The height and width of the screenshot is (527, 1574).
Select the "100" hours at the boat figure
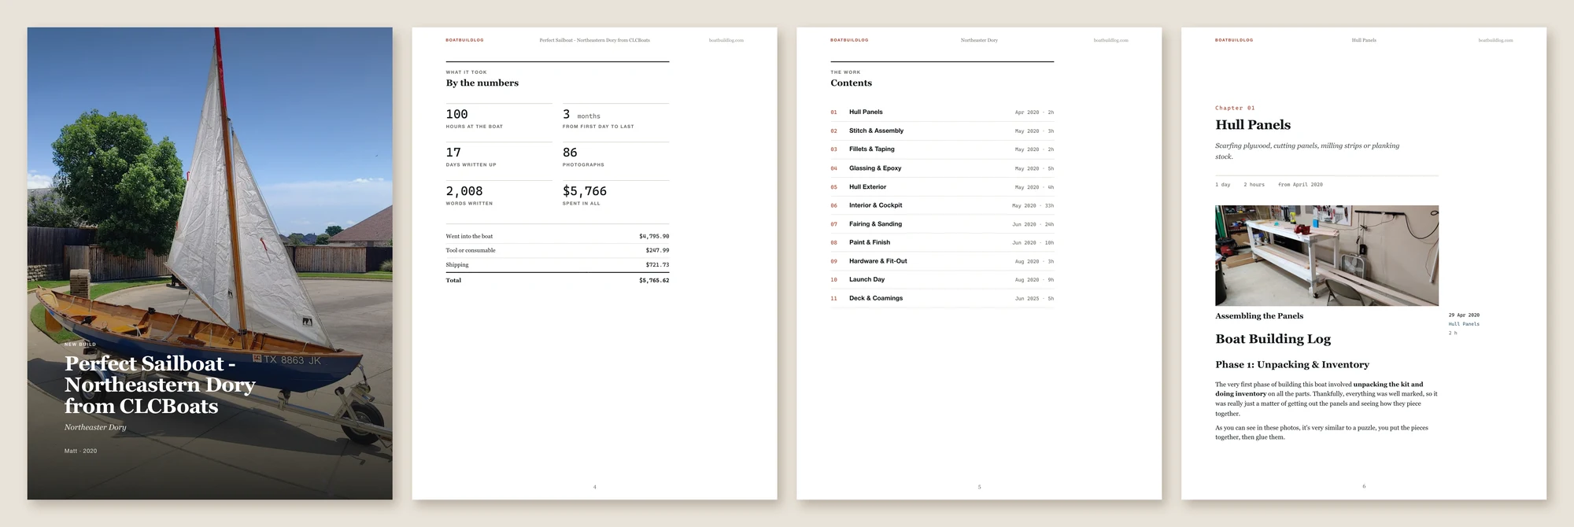457,114
